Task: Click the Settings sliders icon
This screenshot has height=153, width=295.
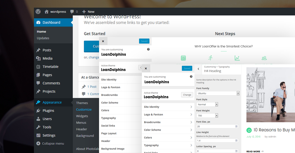Action: pyautogui.click(x=39, y=136)
